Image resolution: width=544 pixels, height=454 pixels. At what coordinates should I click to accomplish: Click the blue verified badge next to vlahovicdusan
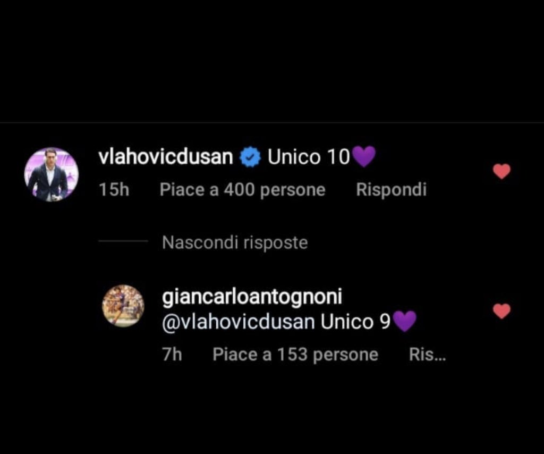coord(250,157)
